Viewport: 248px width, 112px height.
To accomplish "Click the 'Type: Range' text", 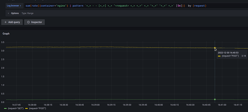I will [28, 13].
